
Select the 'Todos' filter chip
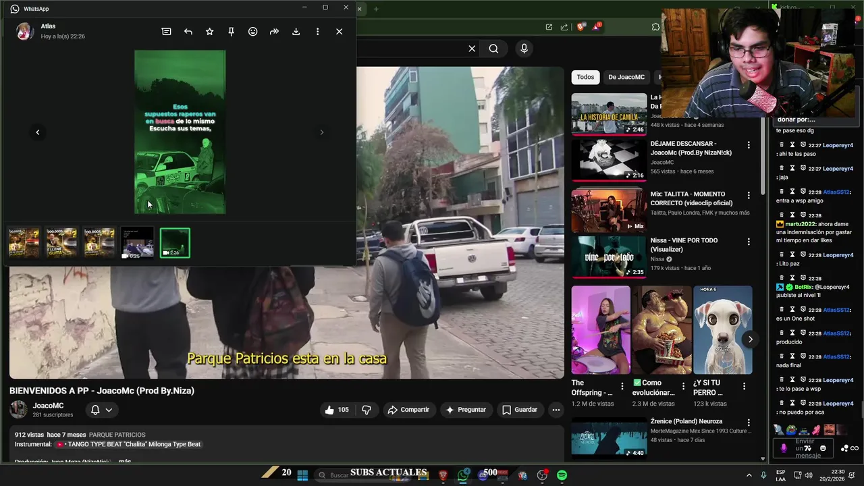pos(585,77)
